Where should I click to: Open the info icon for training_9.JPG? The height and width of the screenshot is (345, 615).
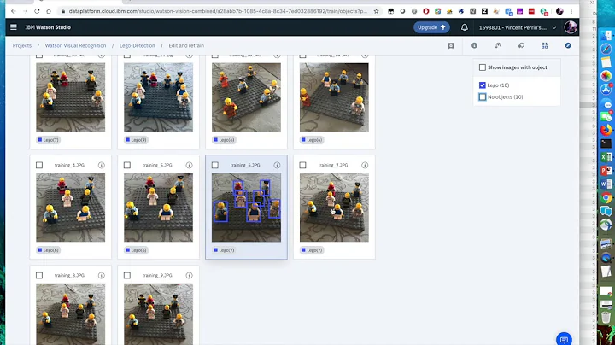coord(189,275)
